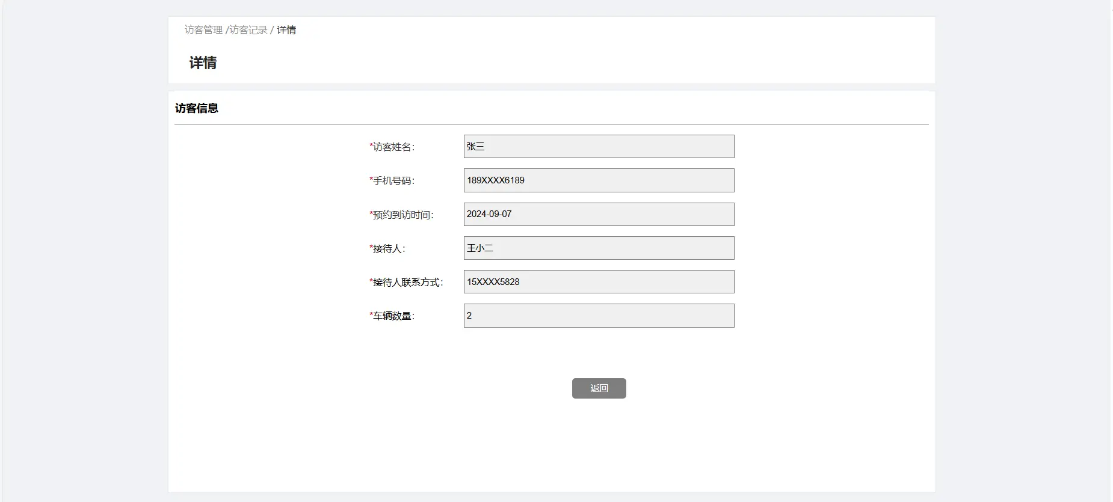Viewport: 1113px width, 502px height.
Task: Click the 返回 button
Action: (x=599, y=388)
